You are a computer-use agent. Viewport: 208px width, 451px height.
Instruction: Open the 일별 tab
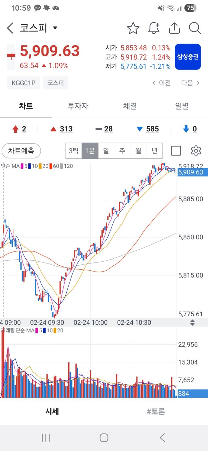[182, 106]
